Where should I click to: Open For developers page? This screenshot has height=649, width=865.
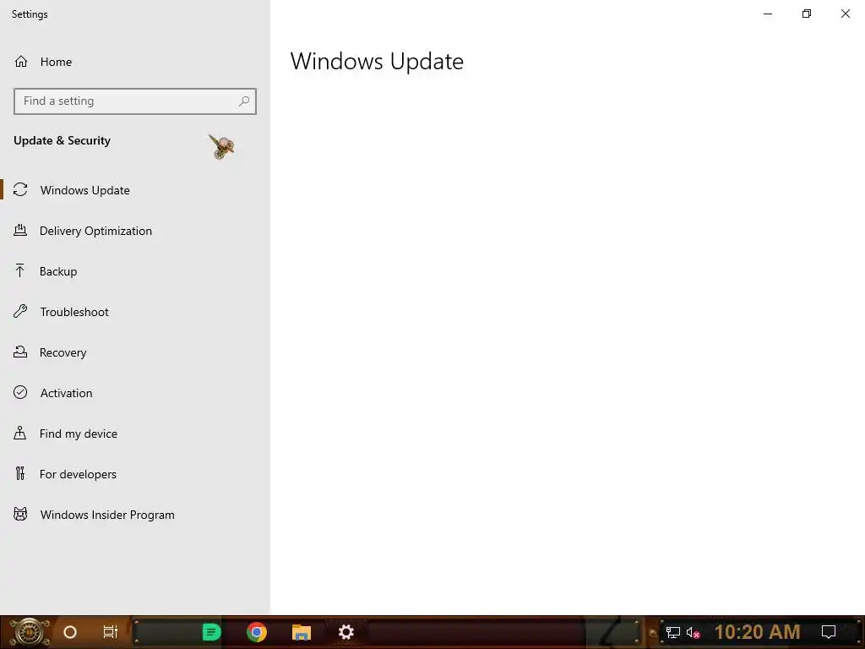pyautogui.click(x=135, y=474)
